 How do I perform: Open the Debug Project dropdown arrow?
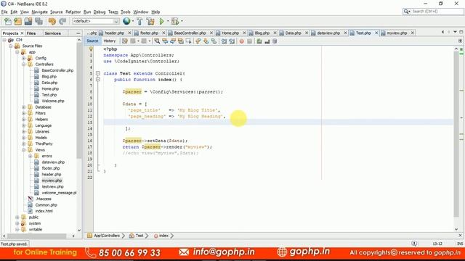tap(182, 21)
